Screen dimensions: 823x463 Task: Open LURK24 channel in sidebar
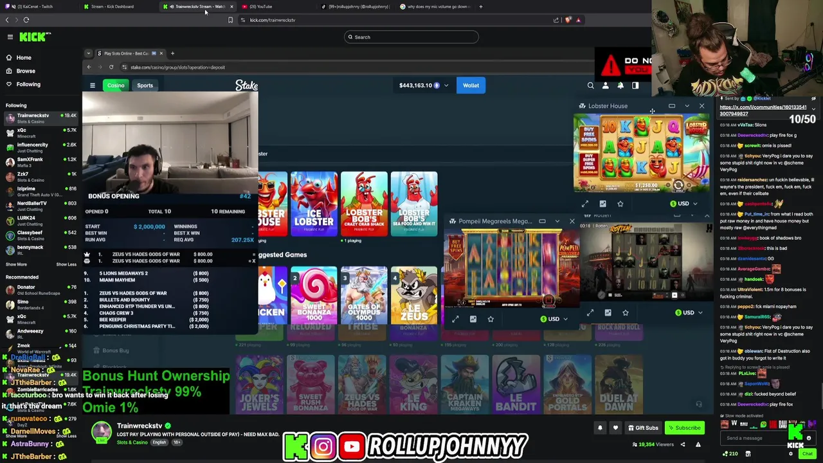40,221
